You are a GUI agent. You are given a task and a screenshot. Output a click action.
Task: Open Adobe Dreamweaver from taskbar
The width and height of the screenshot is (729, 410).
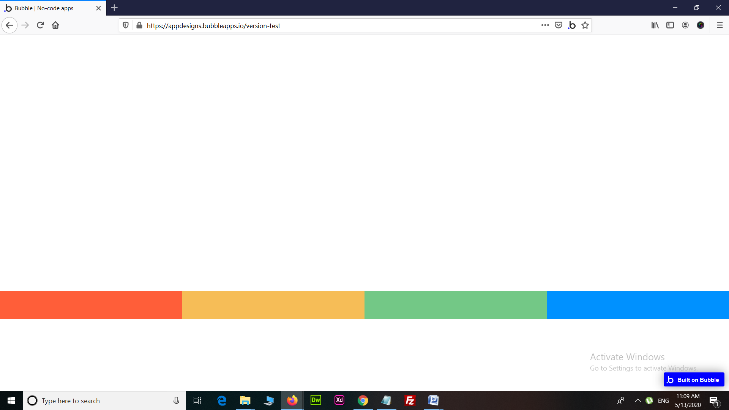[316, 401]
